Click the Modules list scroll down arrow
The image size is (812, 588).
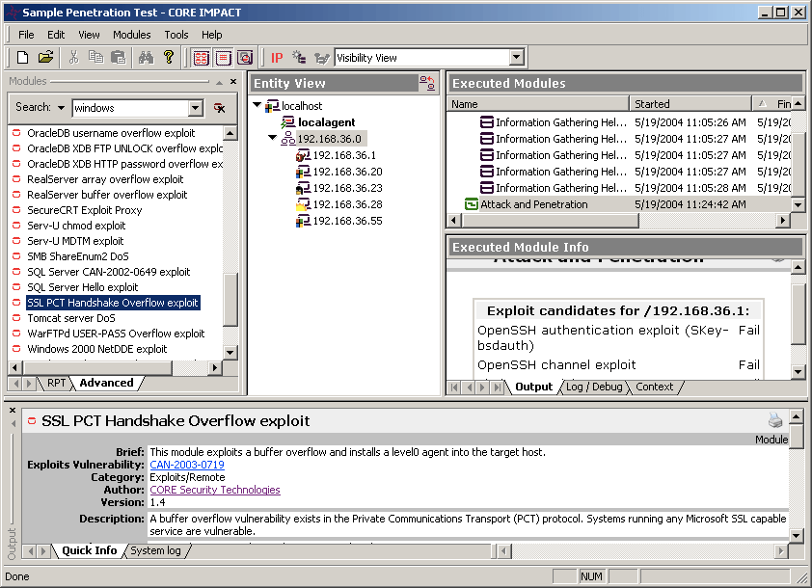coord(230,353)
